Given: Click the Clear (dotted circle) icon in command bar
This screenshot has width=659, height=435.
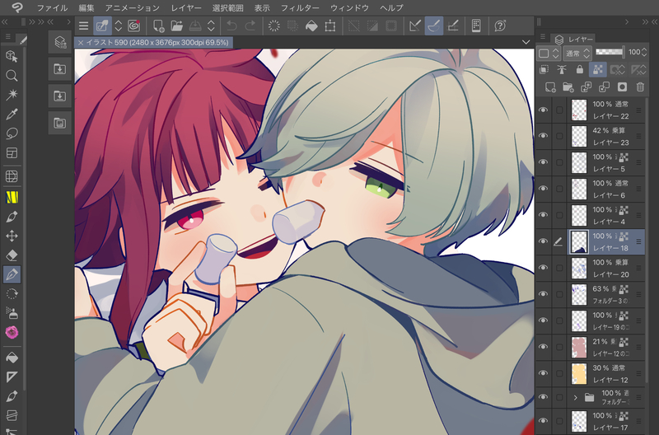Looking at the screenshot, I should click(x=274, y=26).
